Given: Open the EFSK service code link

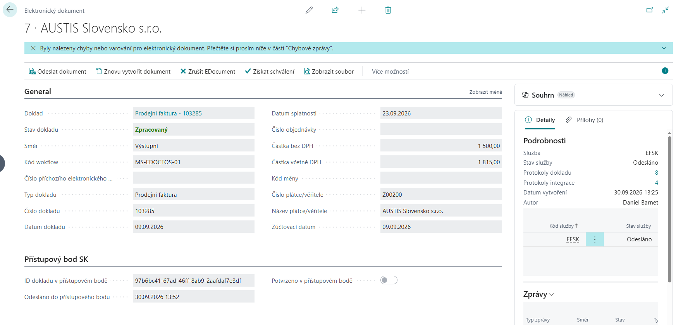Looking at the screenshot, I should (x=573, y=240).
